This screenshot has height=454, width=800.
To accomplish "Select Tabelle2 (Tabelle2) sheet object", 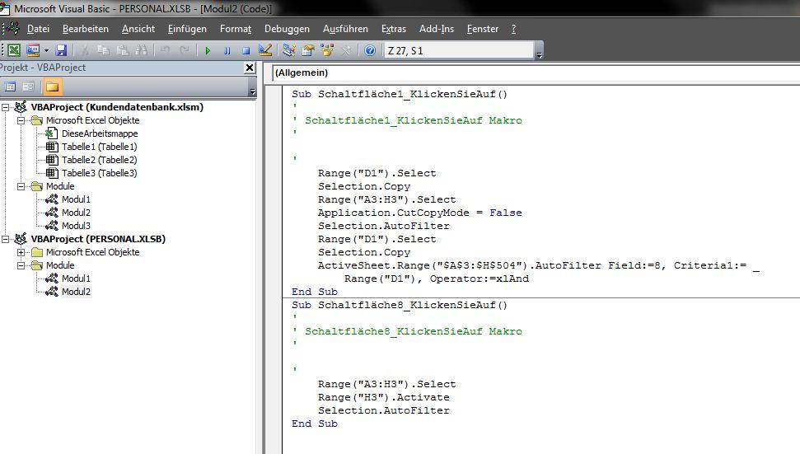I will coord(100,160).
